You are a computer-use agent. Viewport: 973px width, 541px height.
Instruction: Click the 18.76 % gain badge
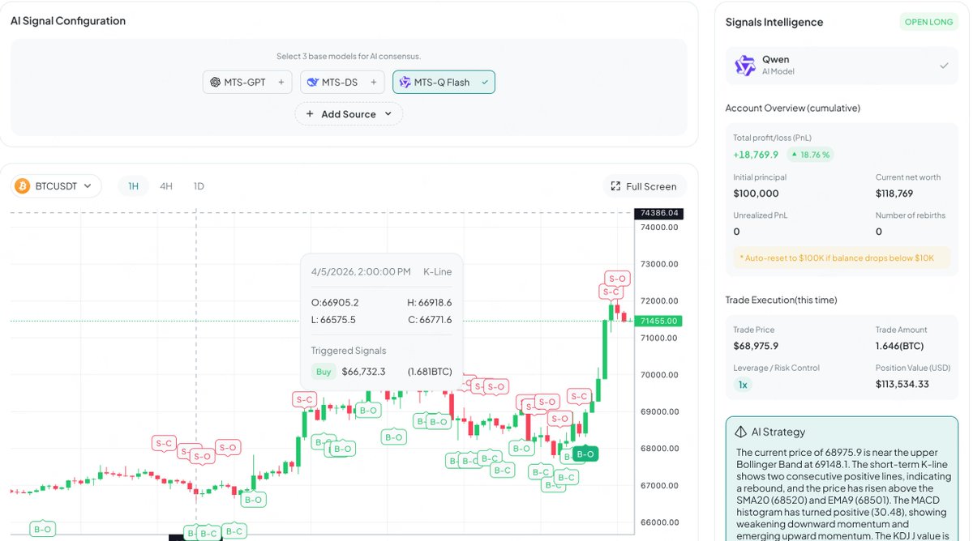click(x=811, y=155)
